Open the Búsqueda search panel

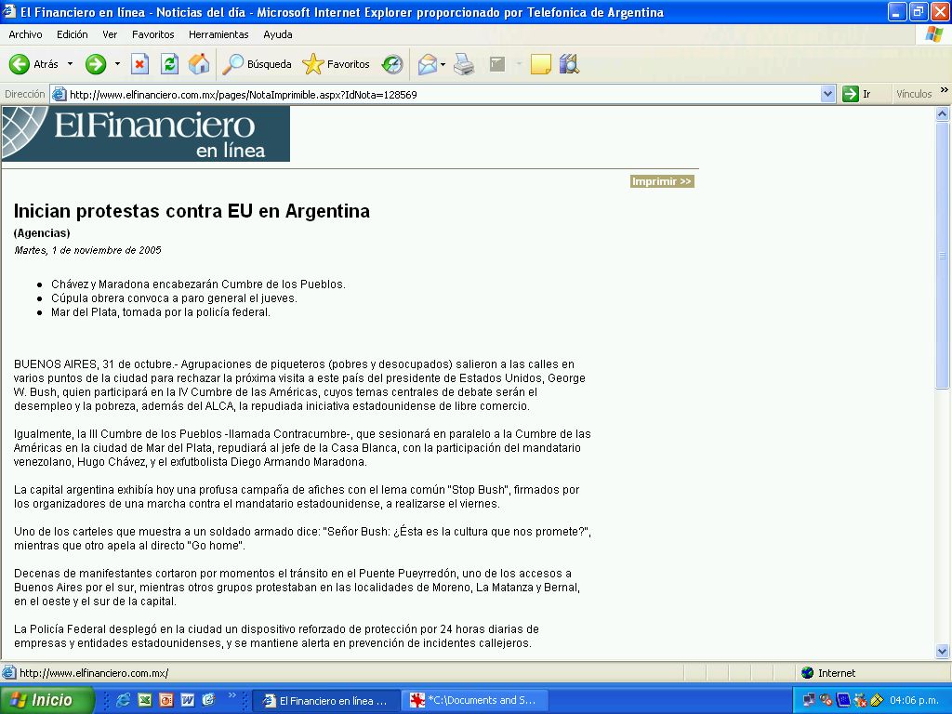pos(258,64)
